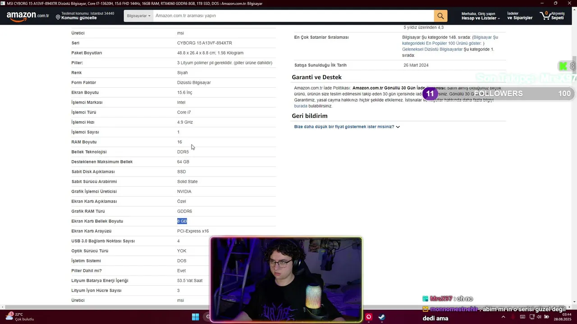Follow the burada link in return policy
The height and width of the screenshot is (324, 577).
(x=301, y=106)
